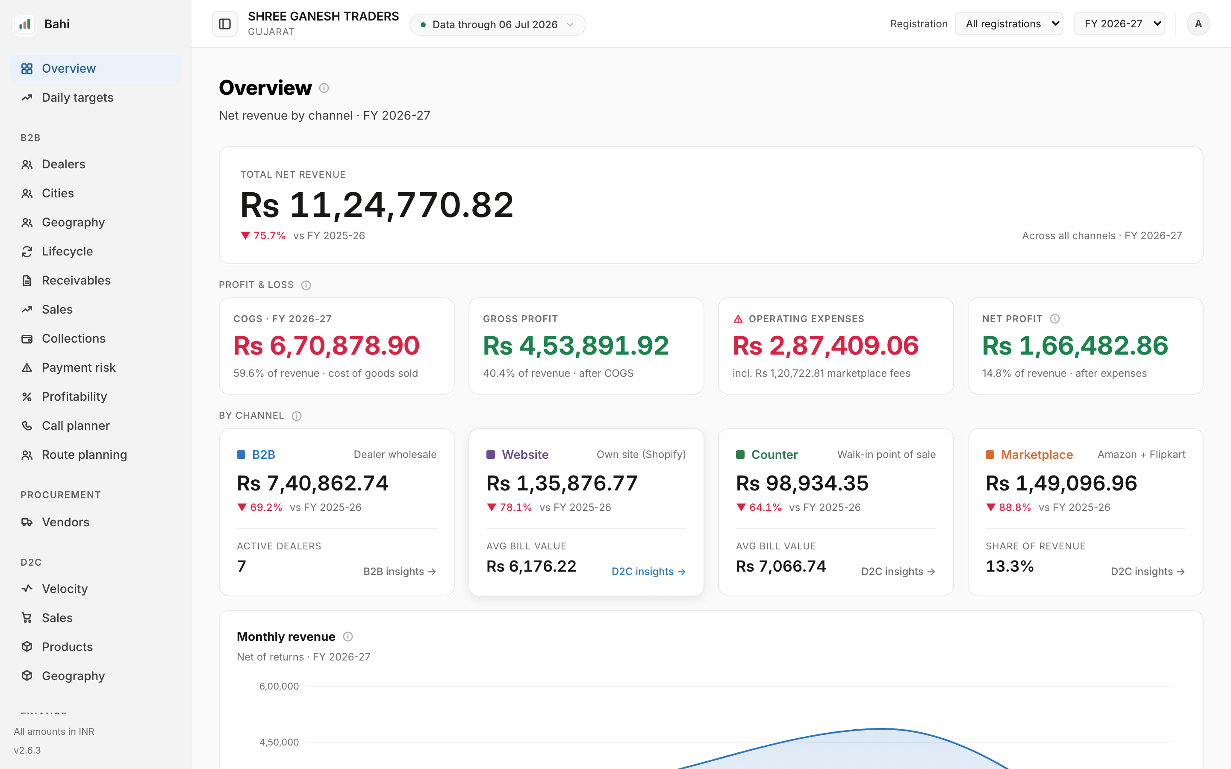Image resolution: width=1231 pixels, height=769 pixels.
Task: Click the Gross Profit value Rs 4,53,891.92
Action: point(576,346)
